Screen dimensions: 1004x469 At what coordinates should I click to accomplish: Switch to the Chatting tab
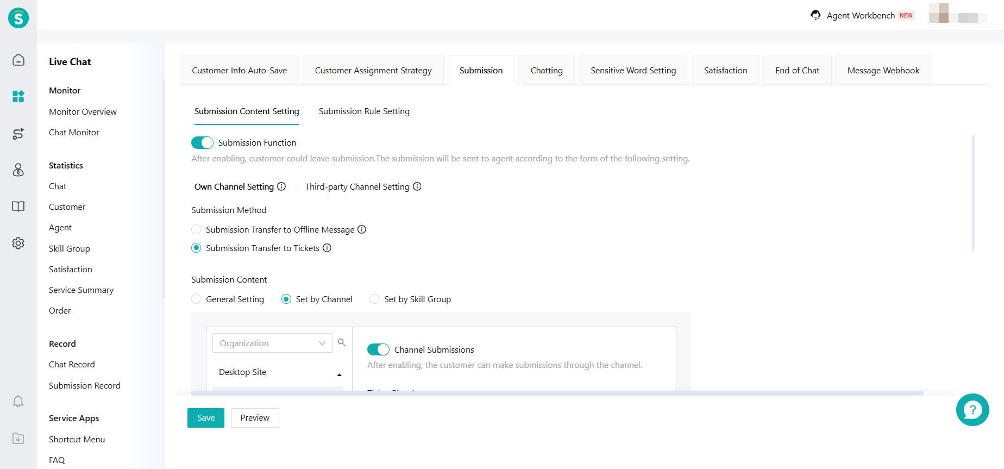[x=546, y=71]
